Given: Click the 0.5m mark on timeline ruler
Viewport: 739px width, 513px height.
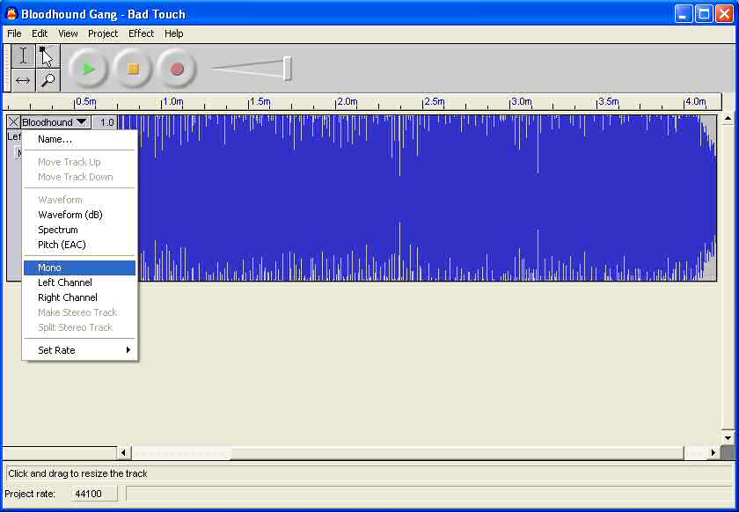Looking at the screenshot, I should (x=86, y=101).
